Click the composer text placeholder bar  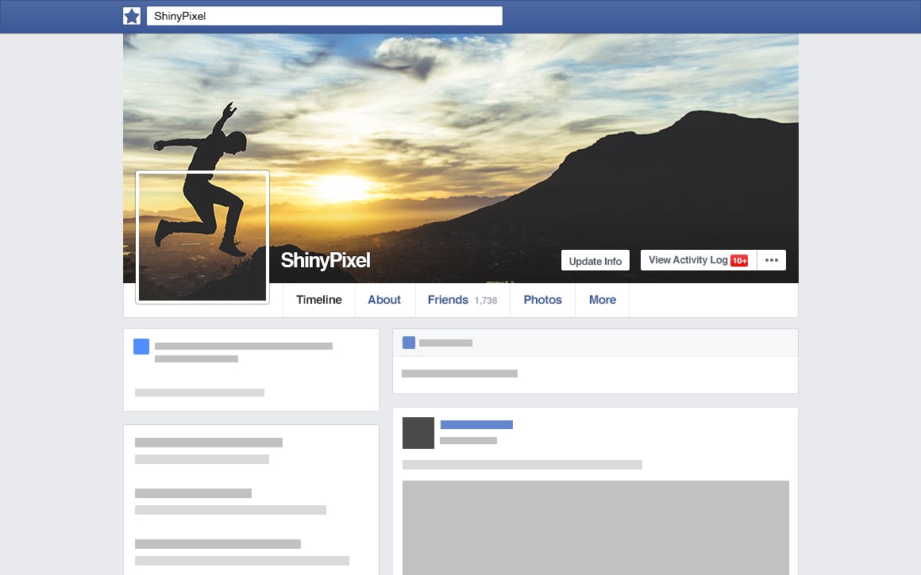coord(460,374)
